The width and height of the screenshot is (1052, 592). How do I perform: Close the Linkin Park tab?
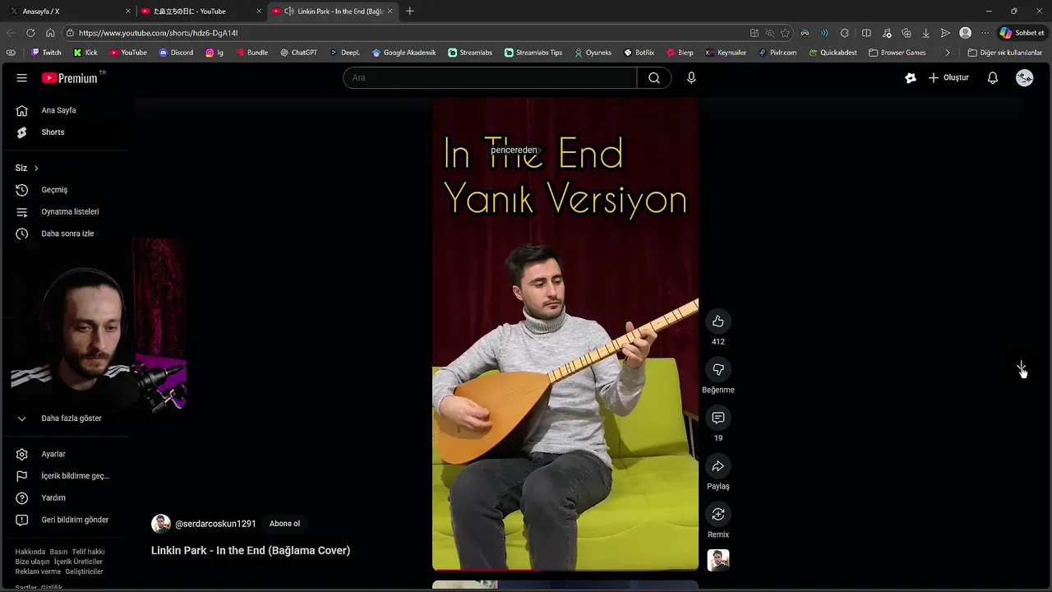point(390,12)
